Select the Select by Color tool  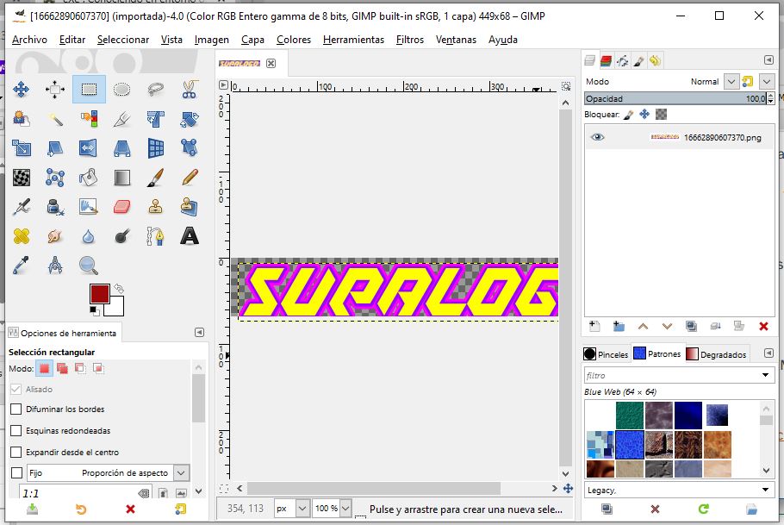(89, 119)
